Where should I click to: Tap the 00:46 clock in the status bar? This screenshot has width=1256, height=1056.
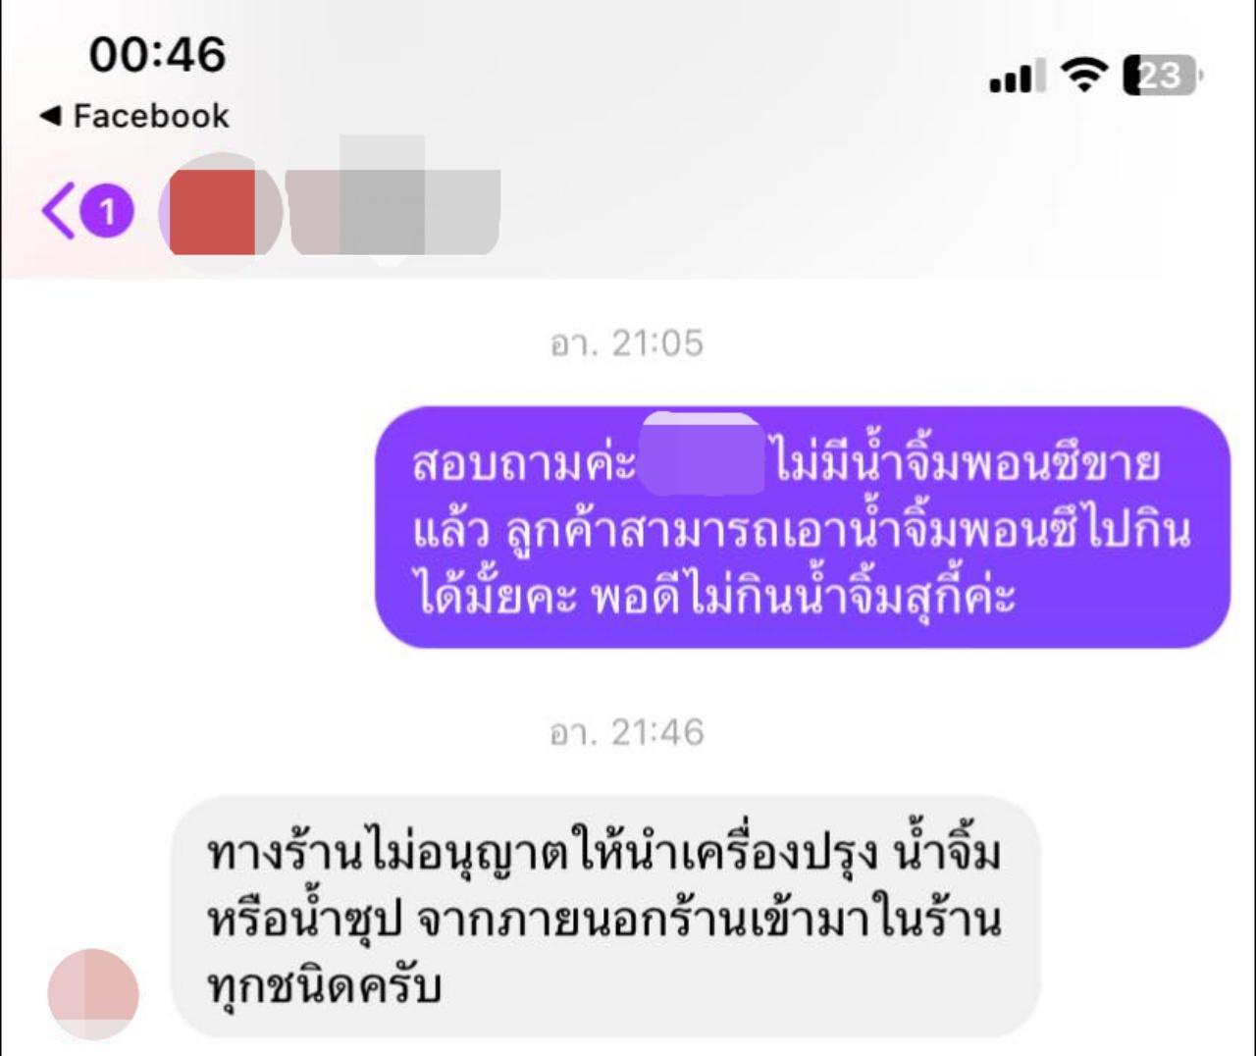[157, 55]
